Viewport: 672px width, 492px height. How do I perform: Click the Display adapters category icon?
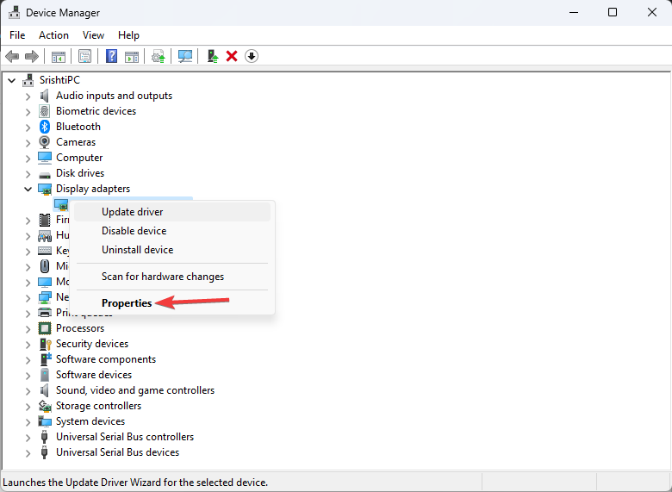pyautogui.click(x=45, y=189)
